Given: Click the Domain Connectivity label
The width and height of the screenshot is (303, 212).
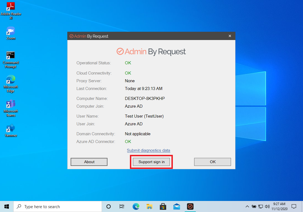Looking at the screenshot, I should 96,134.
